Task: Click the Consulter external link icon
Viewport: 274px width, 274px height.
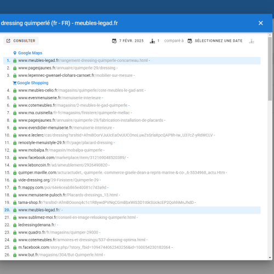Action: [x=8, y=41]
